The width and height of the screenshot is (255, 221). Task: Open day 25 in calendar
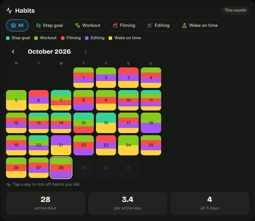(151, 145)
